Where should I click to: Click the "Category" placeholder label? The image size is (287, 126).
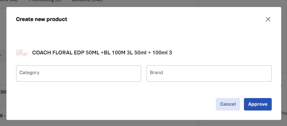coord(29,73)
